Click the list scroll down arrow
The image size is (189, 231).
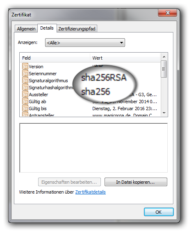[164, 113]
